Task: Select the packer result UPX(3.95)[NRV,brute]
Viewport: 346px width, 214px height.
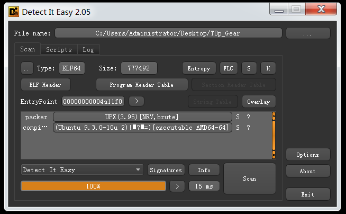Action: coord(142,117)
